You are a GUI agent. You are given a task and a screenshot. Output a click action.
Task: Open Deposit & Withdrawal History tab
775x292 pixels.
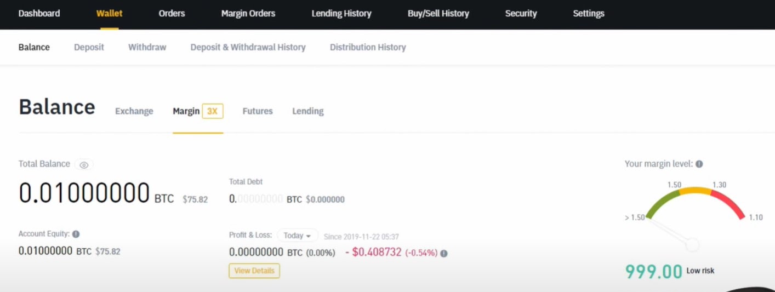click(248, 47)
